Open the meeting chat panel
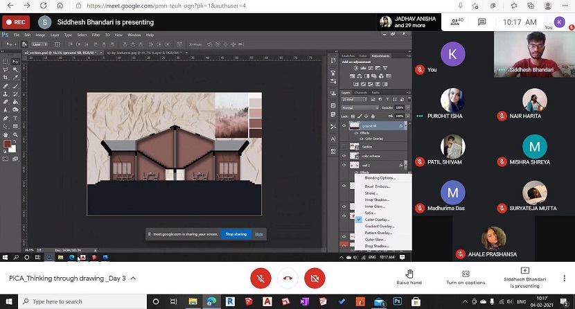Image resolution: width=575 pixels, height=309 pixels. coord(482,22)
